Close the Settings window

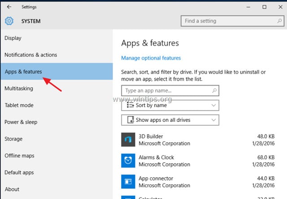(x=280, y=7)
